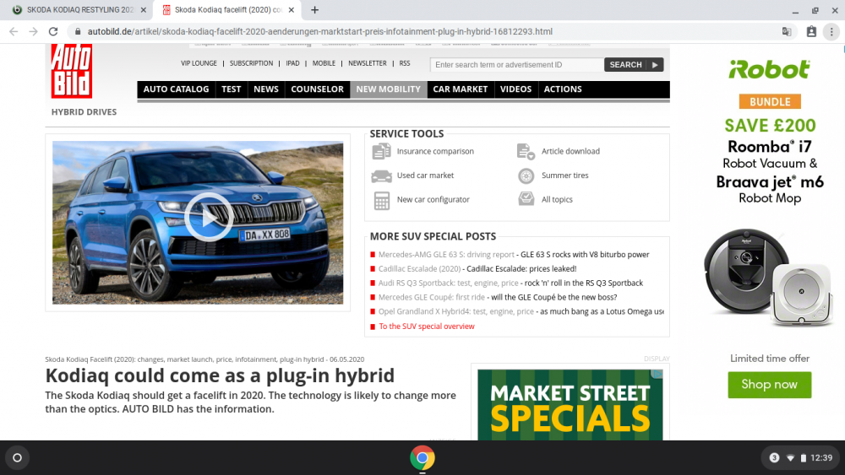
Task: Click the Market Street Specials ad
Action: point(570,404)
